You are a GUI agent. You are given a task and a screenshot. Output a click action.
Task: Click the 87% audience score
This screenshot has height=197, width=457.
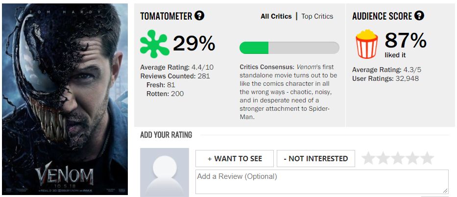[406, 41]
